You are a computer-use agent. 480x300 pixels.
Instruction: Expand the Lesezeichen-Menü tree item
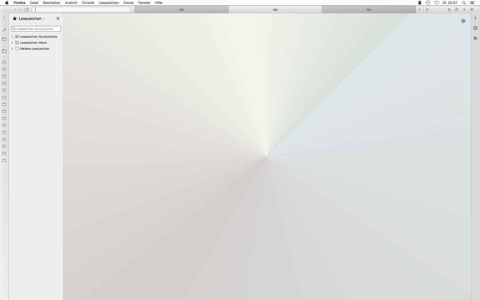point(12,43)
